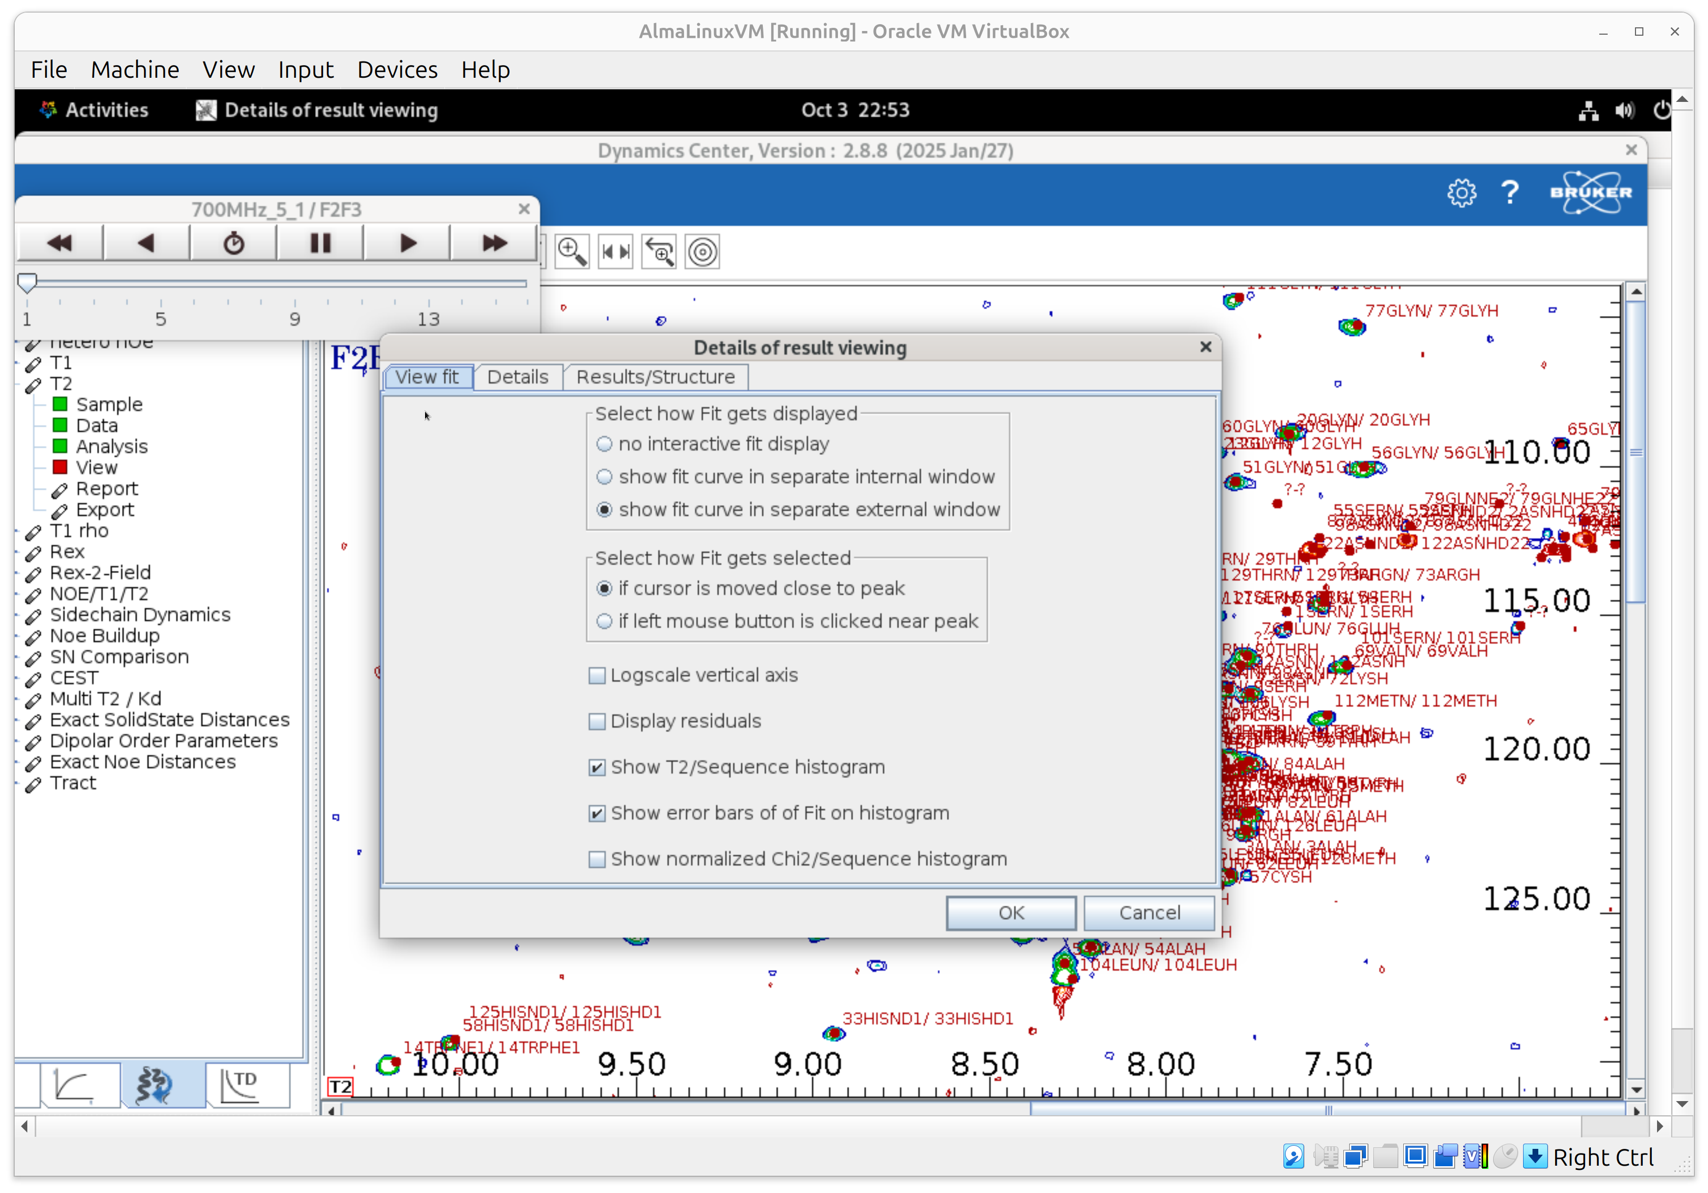Expand the CEST tree node
The height and width of the screenshot is (1193, 1708).
(74, 678)
